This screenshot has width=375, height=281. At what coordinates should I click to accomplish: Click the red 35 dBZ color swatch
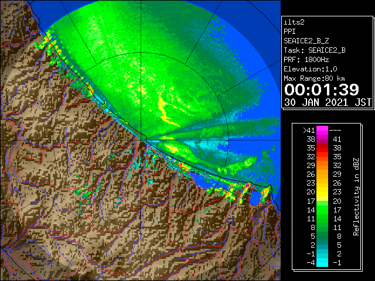(322, 148)
